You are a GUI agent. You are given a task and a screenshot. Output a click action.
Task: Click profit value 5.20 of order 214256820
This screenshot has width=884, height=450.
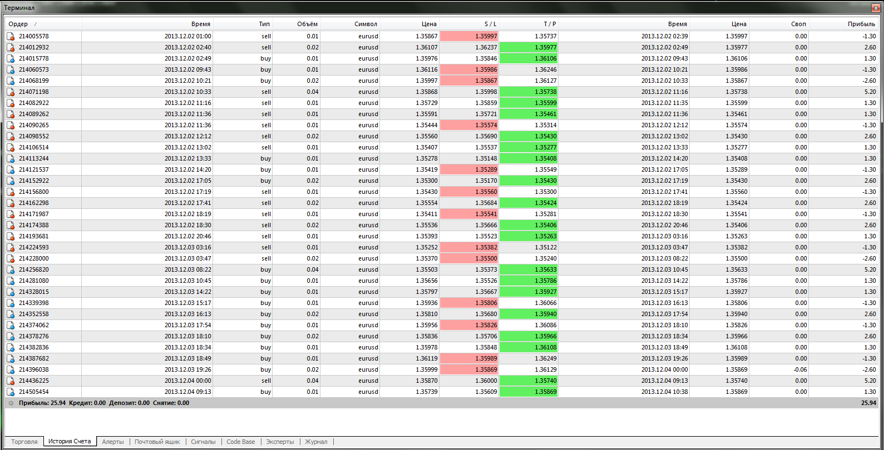[870, 269]
